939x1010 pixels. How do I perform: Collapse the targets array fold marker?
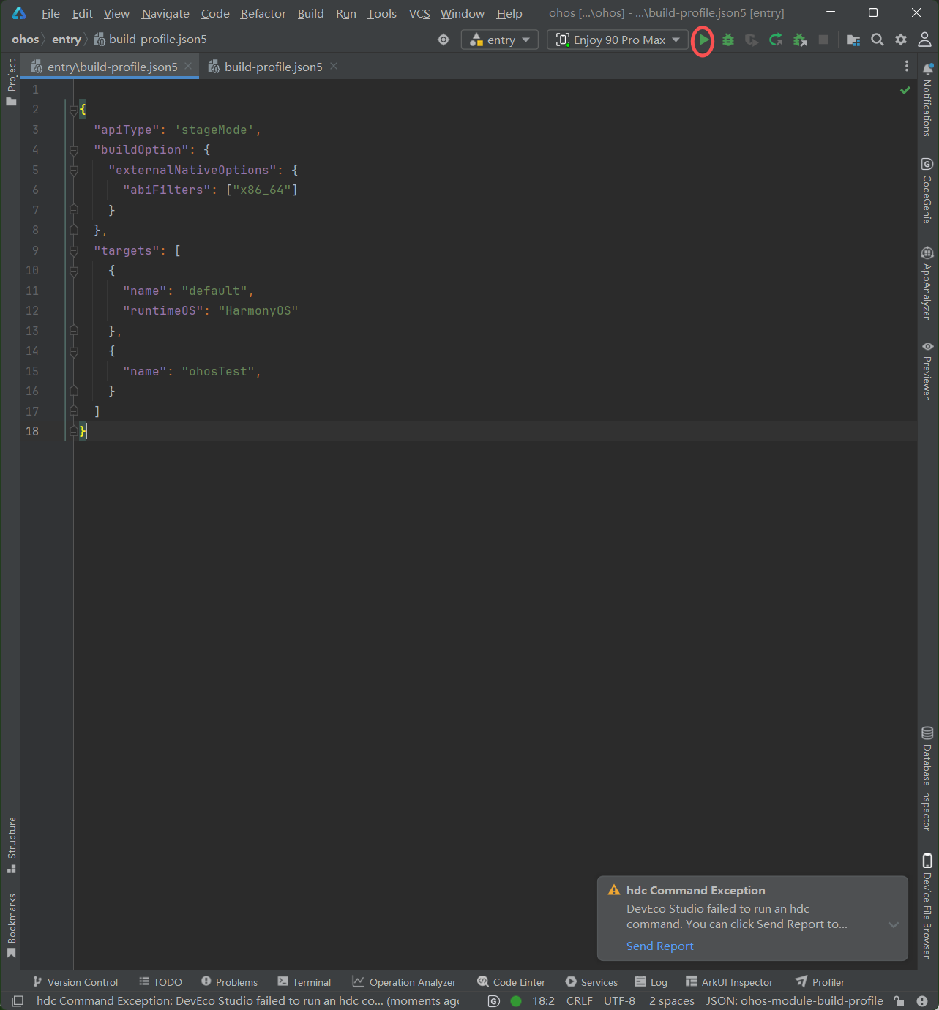click(73, 250)
